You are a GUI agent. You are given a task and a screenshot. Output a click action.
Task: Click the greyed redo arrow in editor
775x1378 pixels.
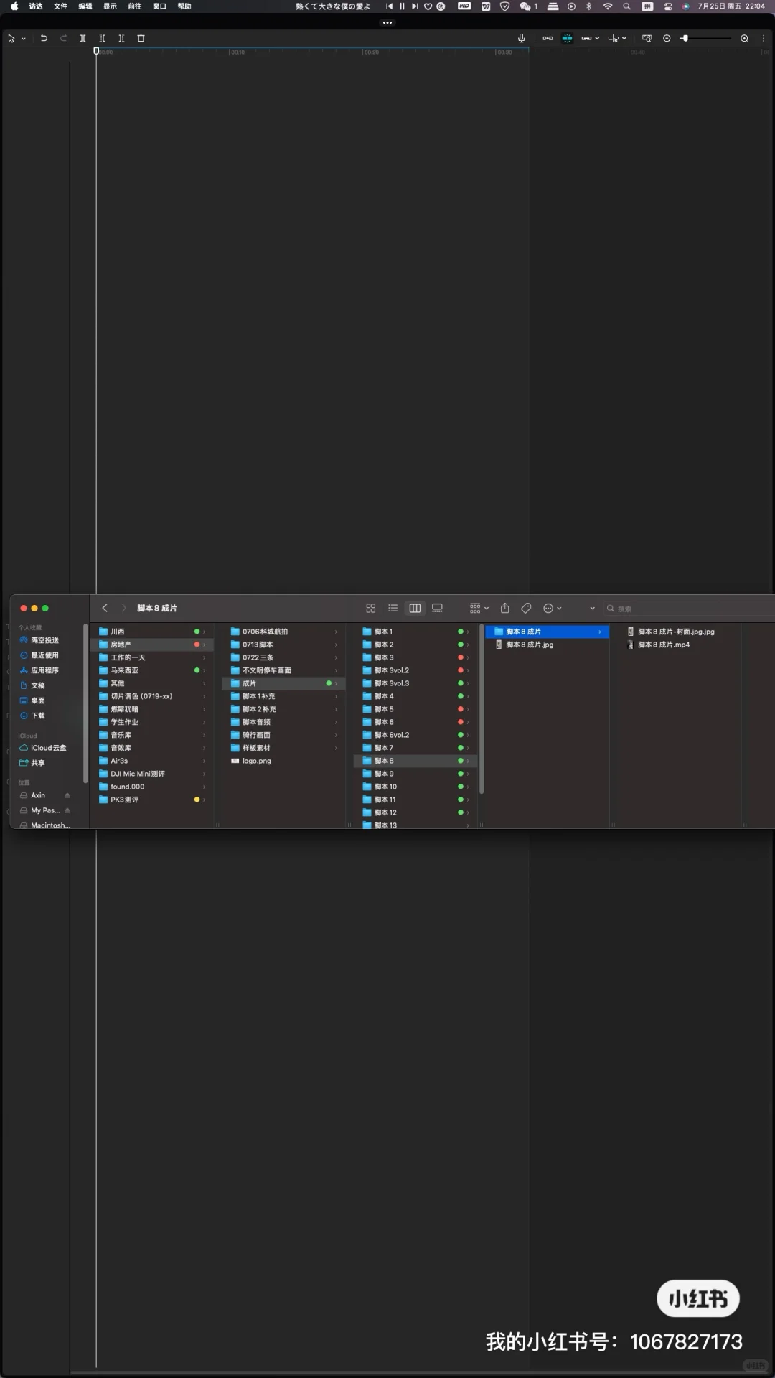pyautogui.click(x=63, y=38)
